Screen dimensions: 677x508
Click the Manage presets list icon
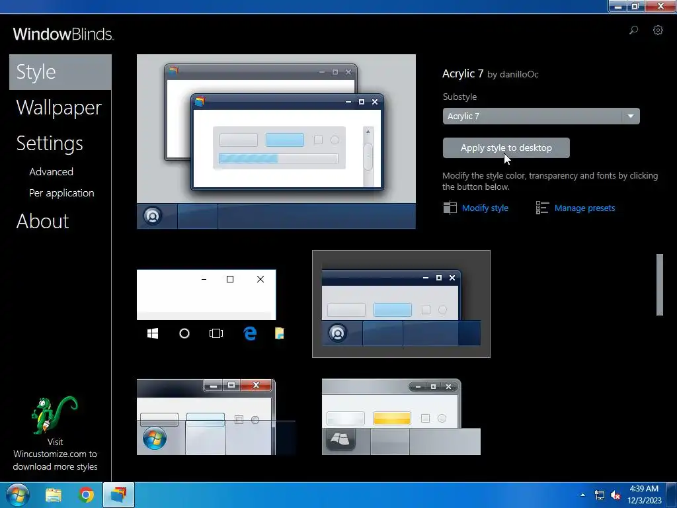542,208
